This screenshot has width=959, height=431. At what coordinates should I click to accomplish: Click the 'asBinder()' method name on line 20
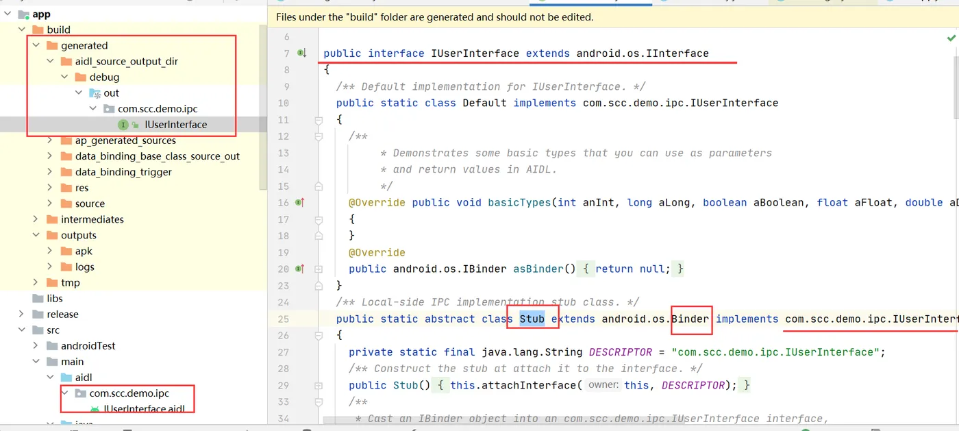(545, 269)
